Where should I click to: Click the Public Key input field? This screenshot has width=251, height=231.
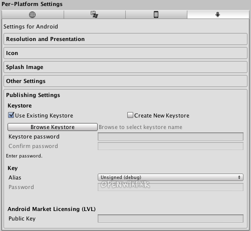170,218
